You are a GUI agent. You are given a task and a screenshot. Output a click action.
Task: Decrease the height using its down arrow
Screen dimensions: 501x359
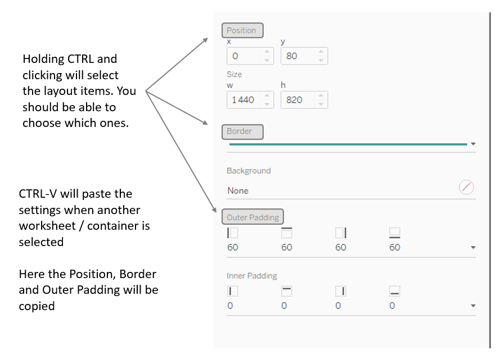(322, 103)
